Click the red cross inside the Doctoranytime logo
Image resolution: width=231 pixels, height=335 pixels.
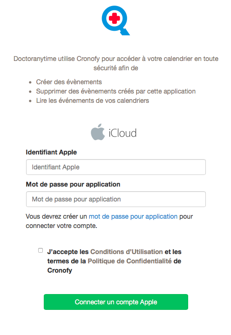pyautogui.click(x=115, y=18)
